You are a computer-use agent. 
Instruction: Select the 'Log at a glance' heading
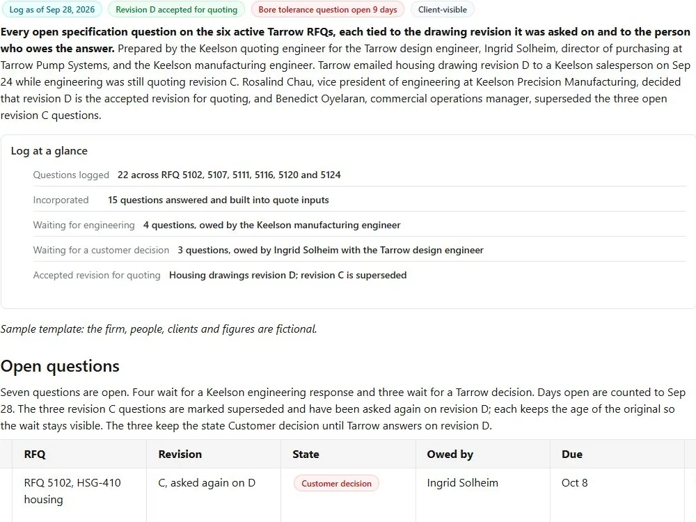[x=49, y=151]
